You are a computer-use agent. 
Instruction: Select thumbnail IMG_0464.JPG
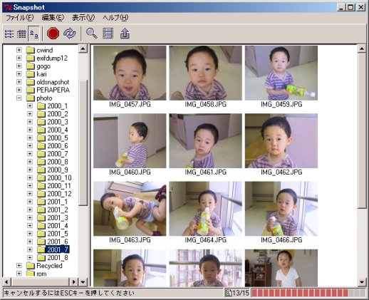(x=205, y=209)
